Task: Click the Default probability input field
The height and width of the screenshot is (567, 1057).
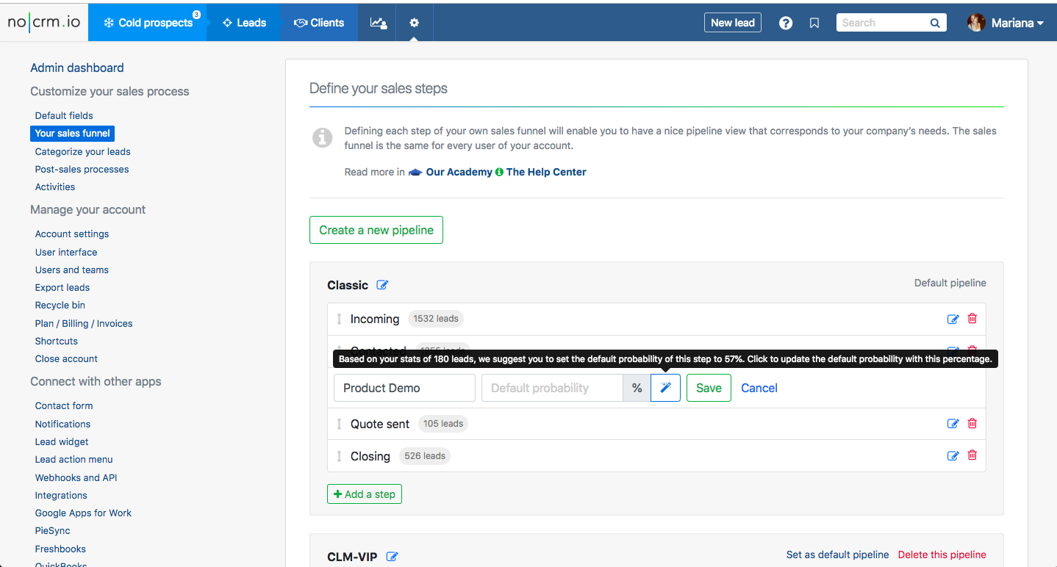Action: pyautogui.click(x=552, y=388)
